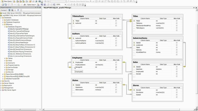
Task: Toggle Allow Nulls for AuthorFirstName in Authors
Action: click(x=116, y=41)
